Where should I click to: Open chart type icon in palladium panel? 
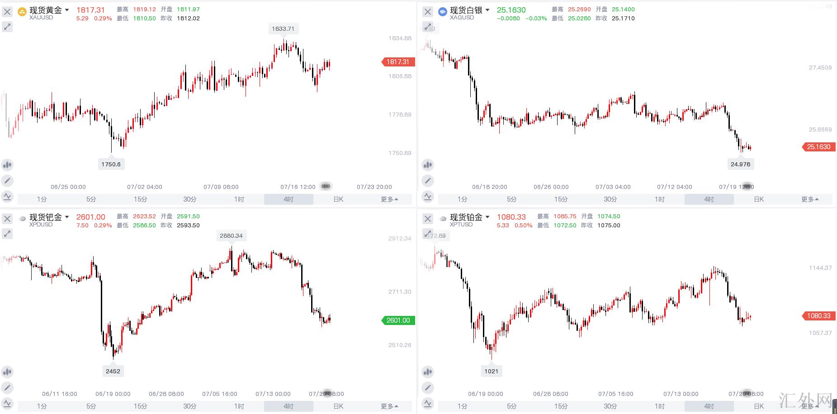point(7,372)
